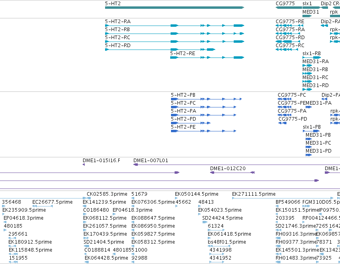The width and height of the screenshot is (340, 264).
Task: Click the EK261057.5prime EST label
Action: [x=105, y=226]
